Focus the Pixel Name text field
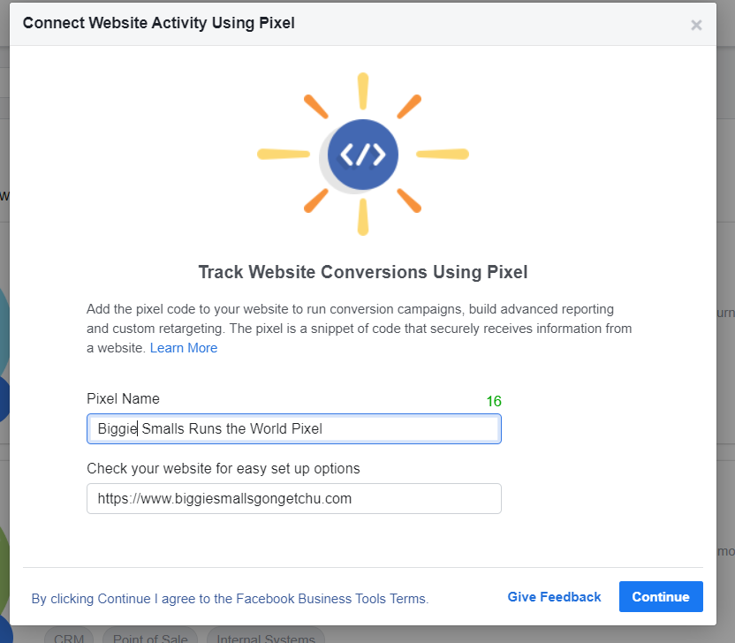 point(294,429)
